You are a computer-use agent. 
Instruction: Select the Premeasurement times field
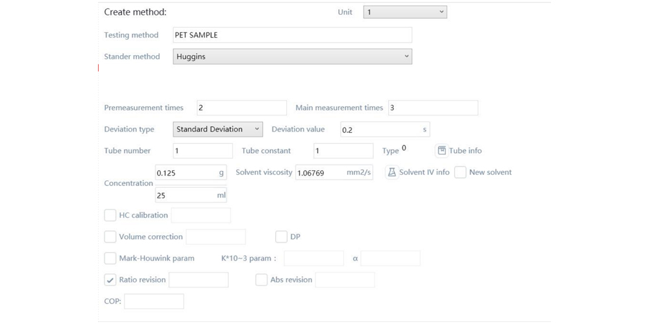pyautogui.click(x=240, y=108)
